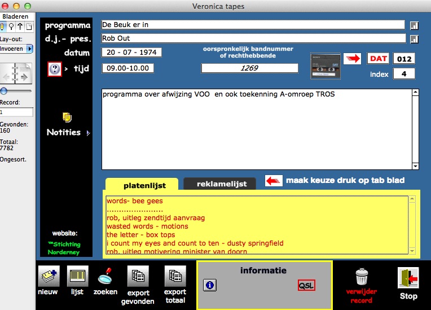
Task: Click the export totaal icon
Action: 175,277
